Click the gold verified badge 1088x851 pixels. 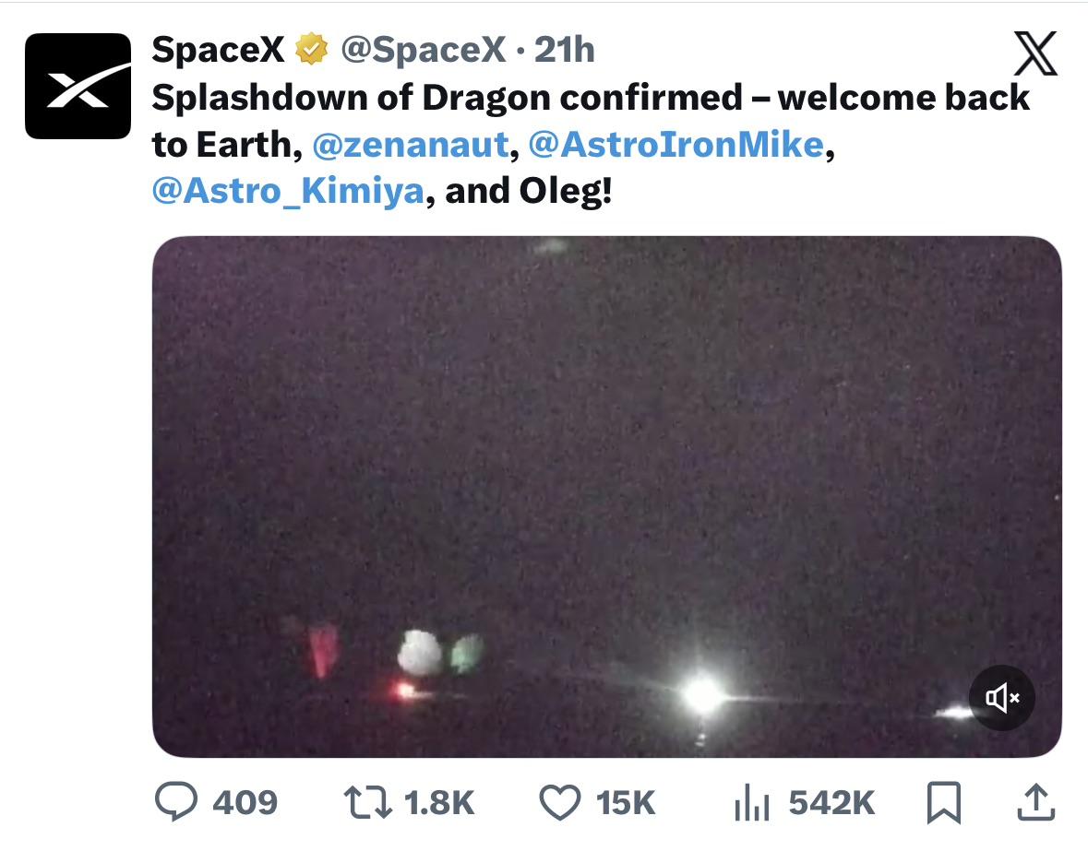311,50
